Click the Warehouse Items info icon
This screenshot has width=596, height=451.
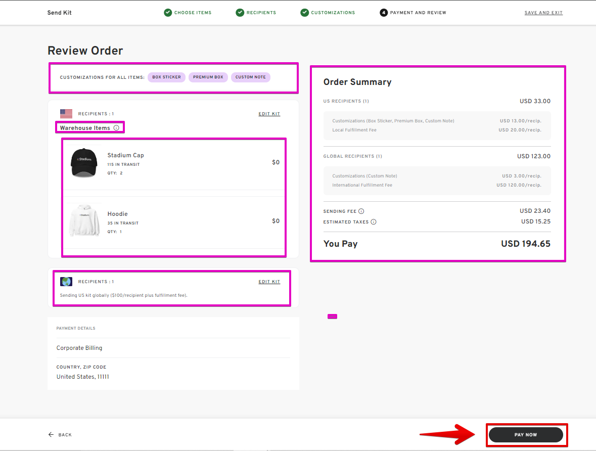(116, 128)
